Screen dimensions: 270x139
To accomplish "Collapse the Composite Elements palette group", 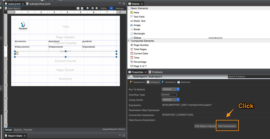I will pyautogui.click(x=141, y=41).
